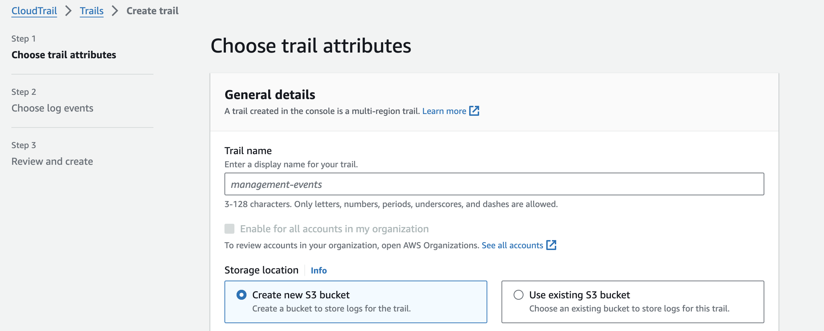824x331 pixels.
Task: Click "Choose an existing bucket to store logs" description
Action: [629, 309]
